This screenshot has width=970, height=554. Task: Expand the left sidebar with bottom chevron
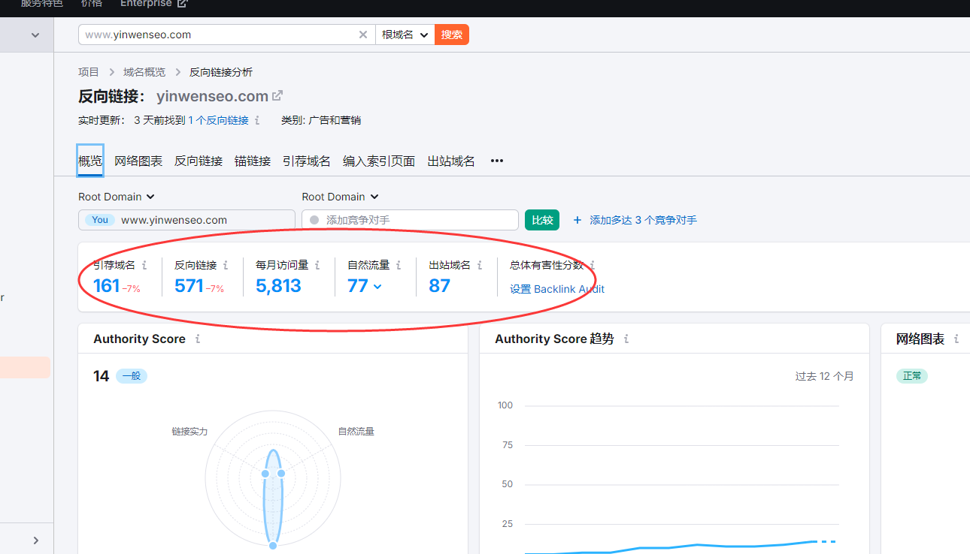[x=35, y=540]
